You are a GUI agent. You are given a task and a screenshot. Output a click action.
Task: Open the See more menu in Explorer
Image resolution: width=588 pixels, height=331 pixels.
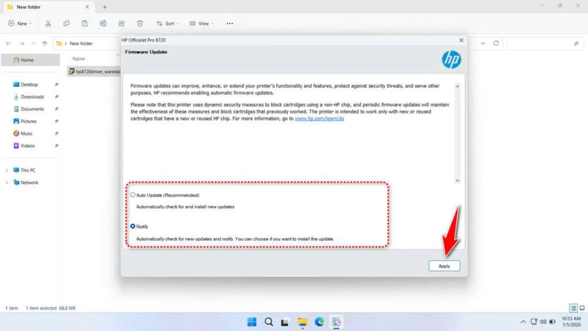tap(230, 23)
